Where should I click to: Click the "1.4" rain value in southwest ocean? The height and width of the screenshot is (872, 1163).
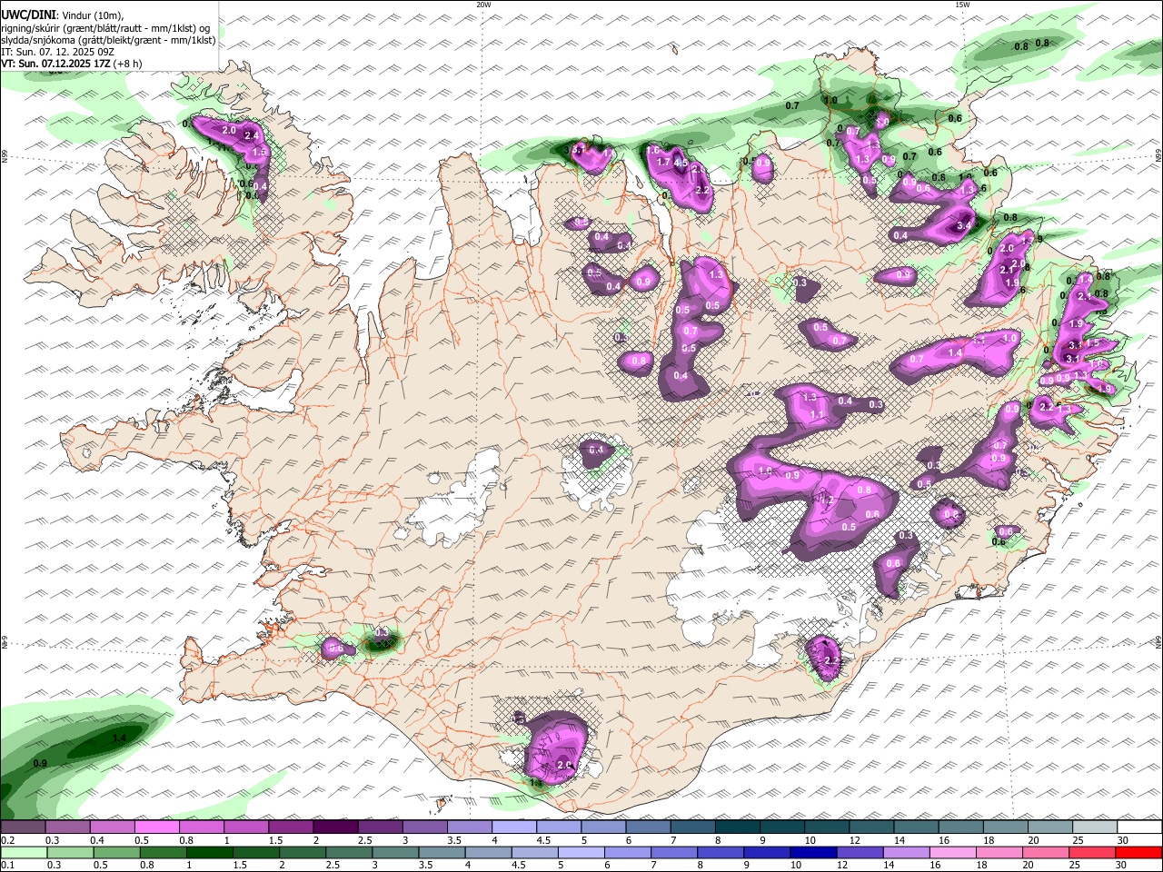(118, 738)
